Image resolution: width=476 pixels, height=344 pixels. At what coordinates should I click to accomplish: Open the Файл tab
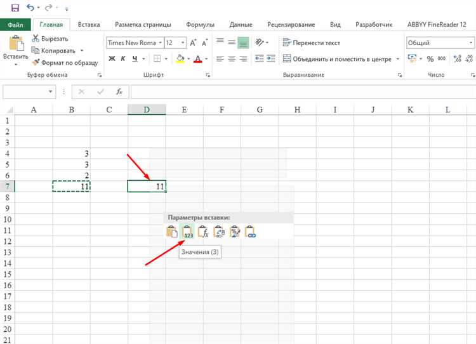click(15, 25)
